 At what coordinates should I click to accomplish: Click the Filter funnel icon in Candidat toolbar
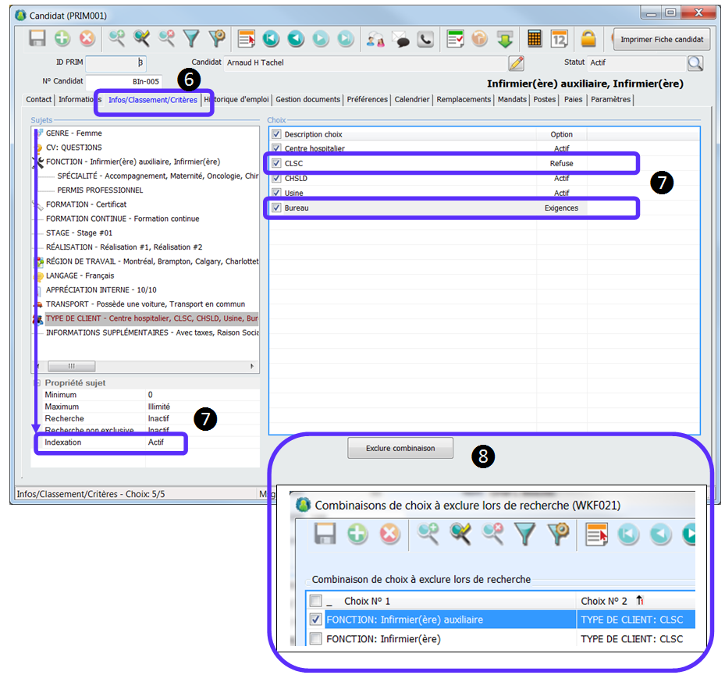(191, 38)
